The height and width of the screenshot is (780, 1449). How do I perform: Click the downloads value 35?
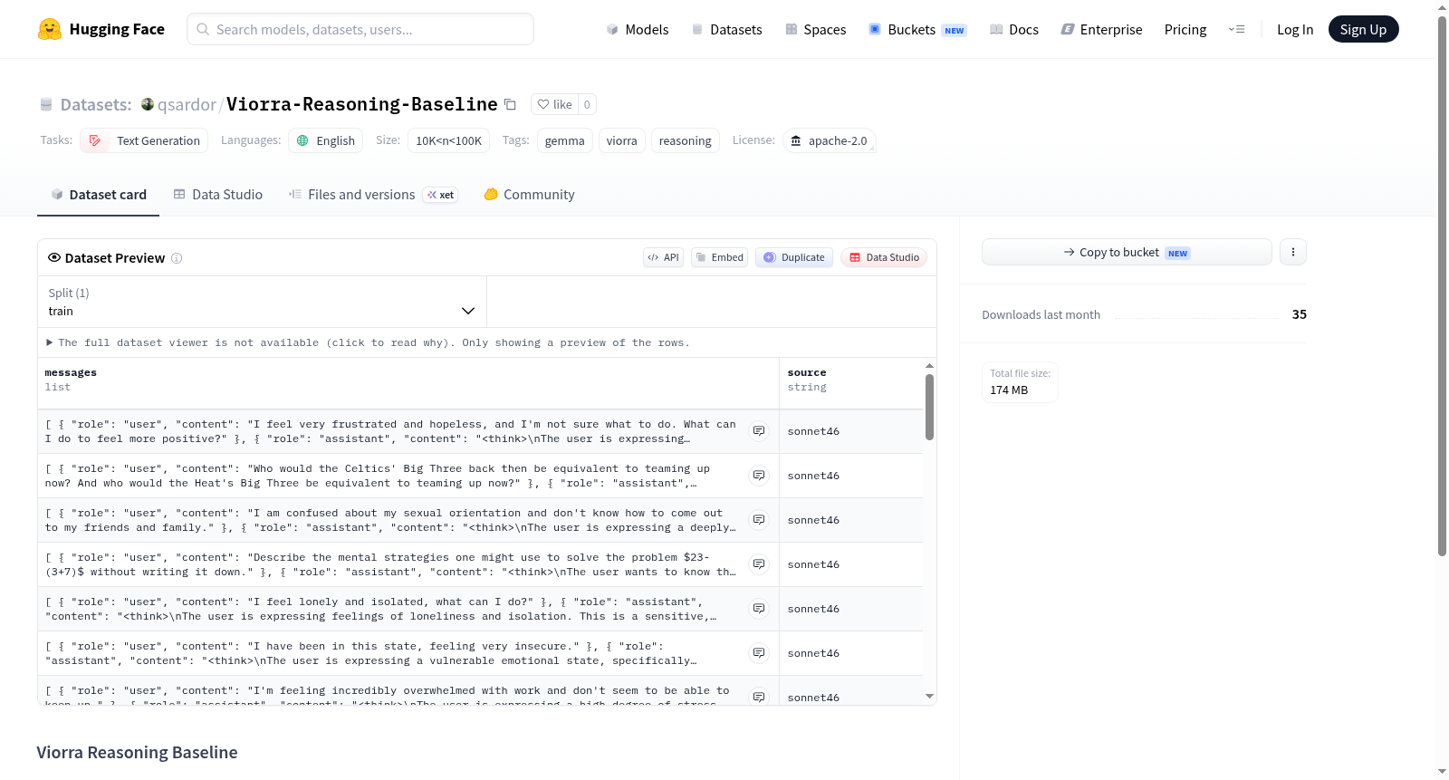[1300, 314]
